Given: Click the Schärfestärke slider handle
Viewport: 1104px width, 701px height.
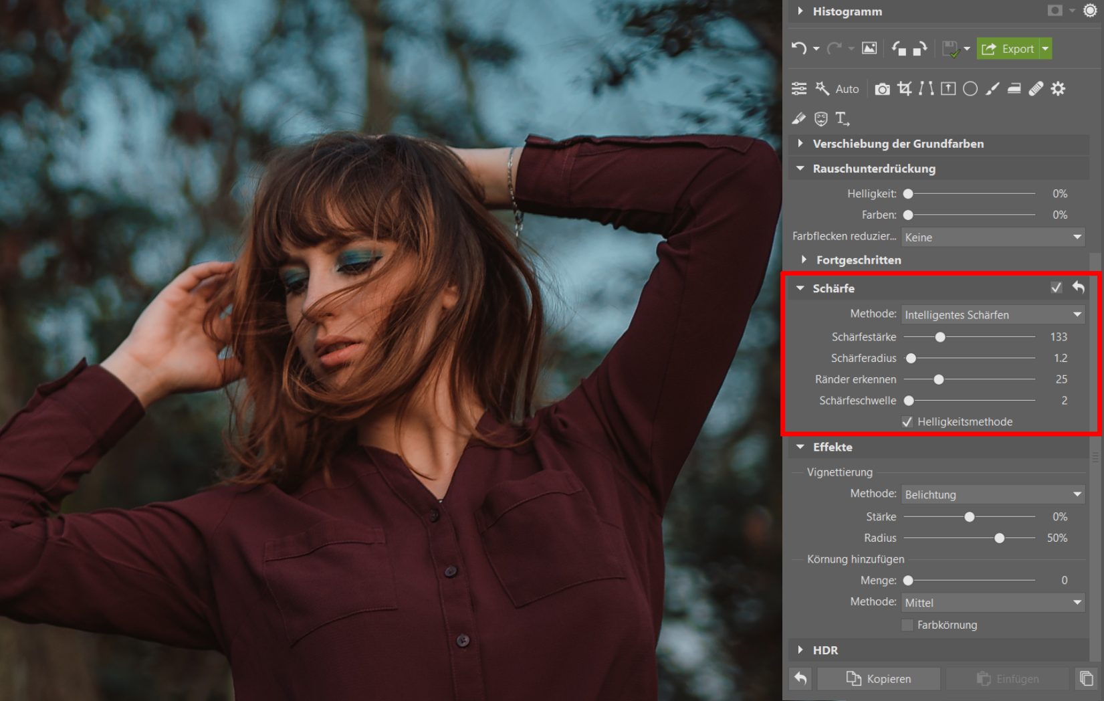Looking at the screenshot, I should point(940,337).
